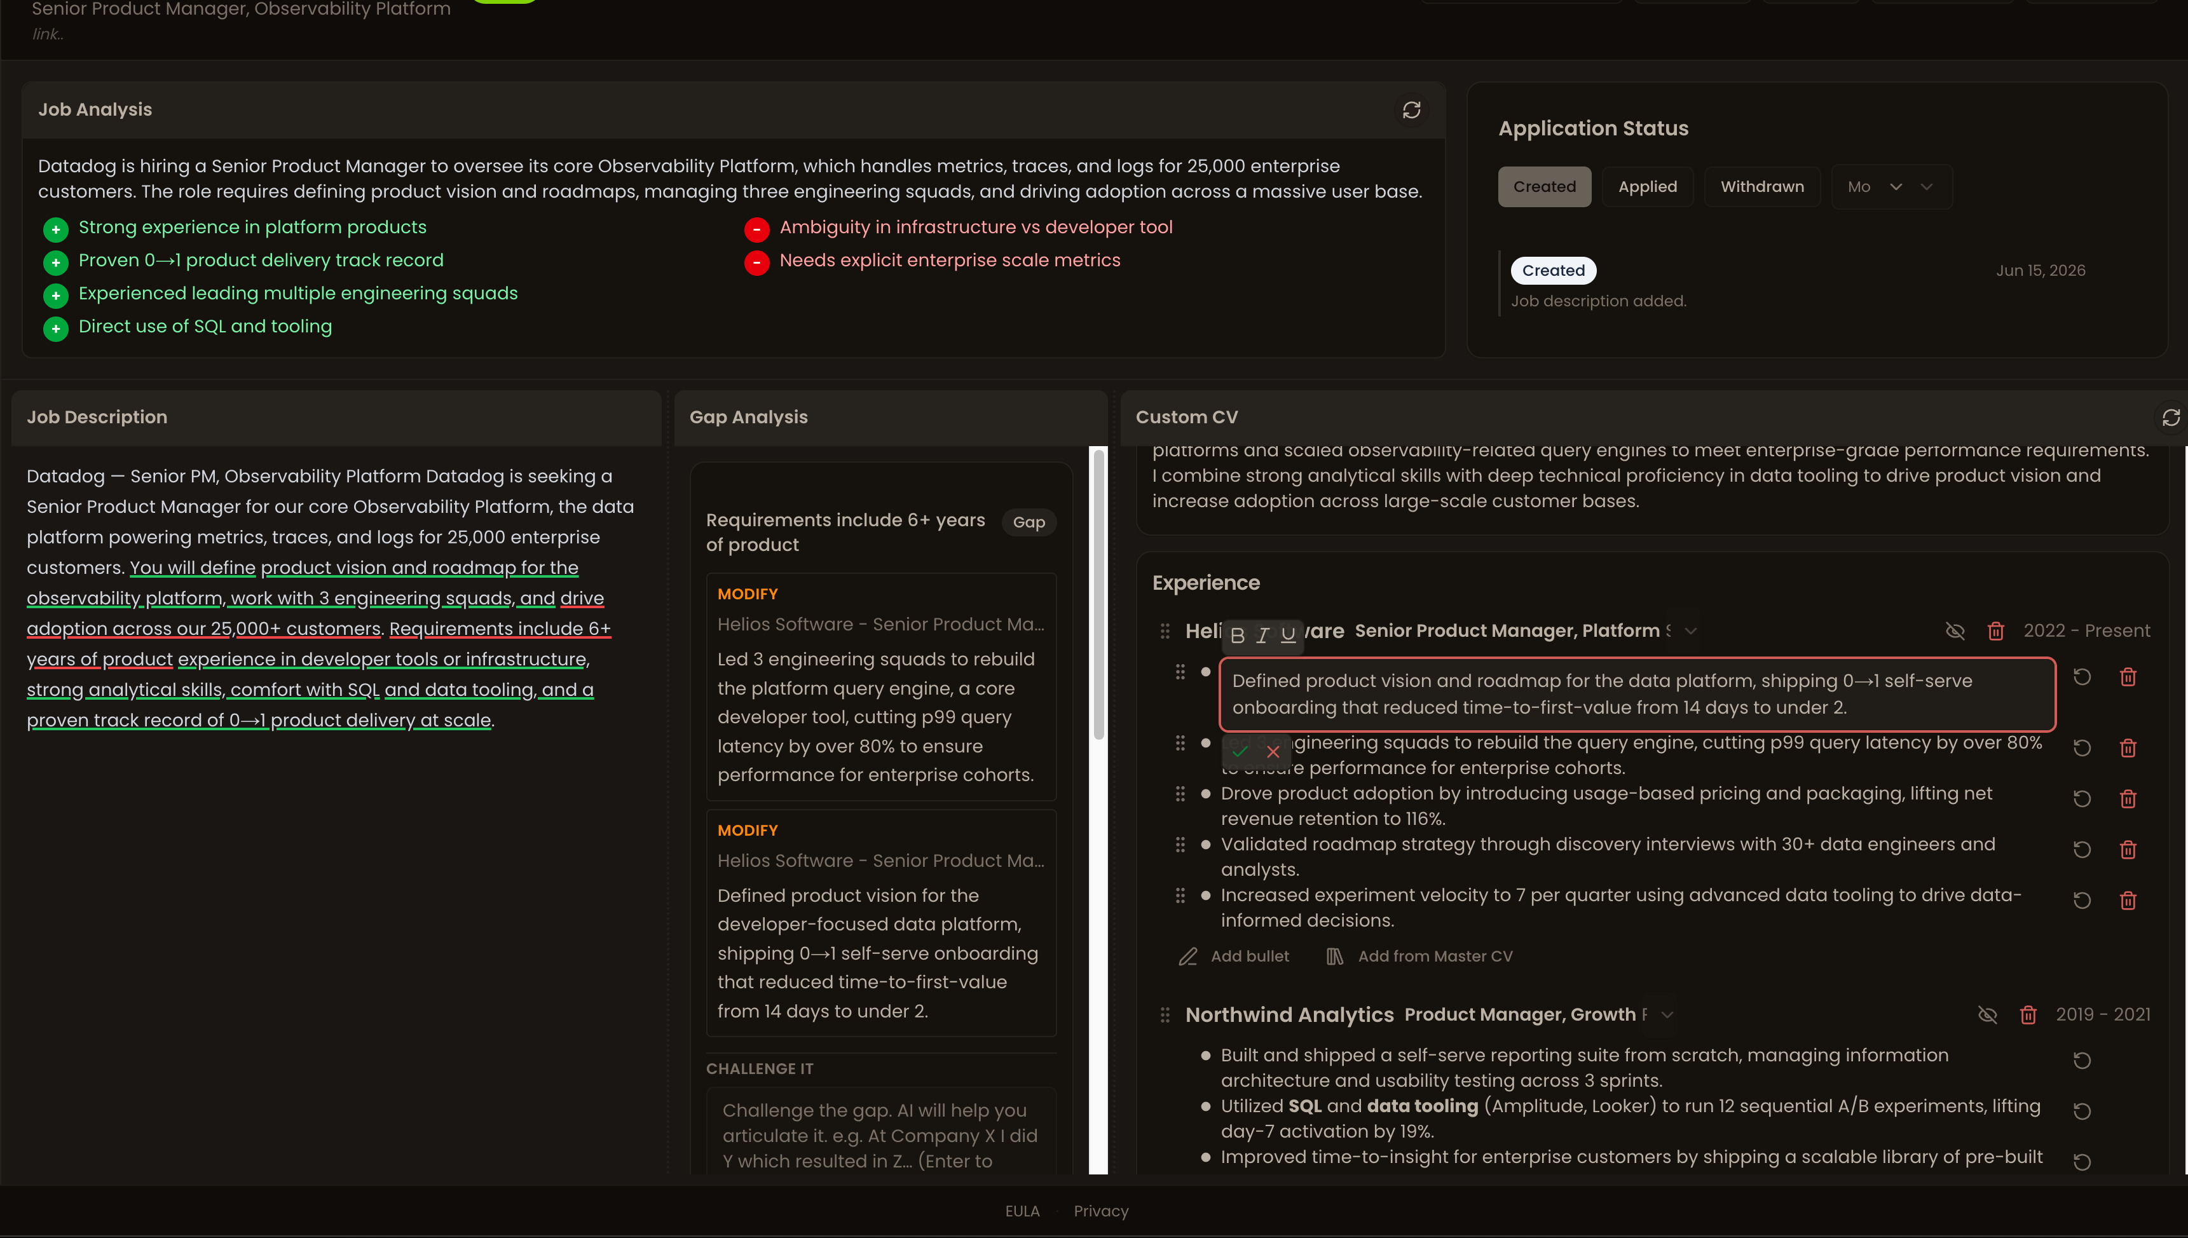
Task: Delete the 'rebuild the query engine' bullet
Action: (x=2128, y=747)
